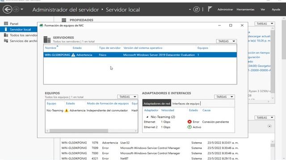Sort teams by Equipo column header
Image resolution: width=286 pixels, height=160 pixels.
[x=51, y=104]
